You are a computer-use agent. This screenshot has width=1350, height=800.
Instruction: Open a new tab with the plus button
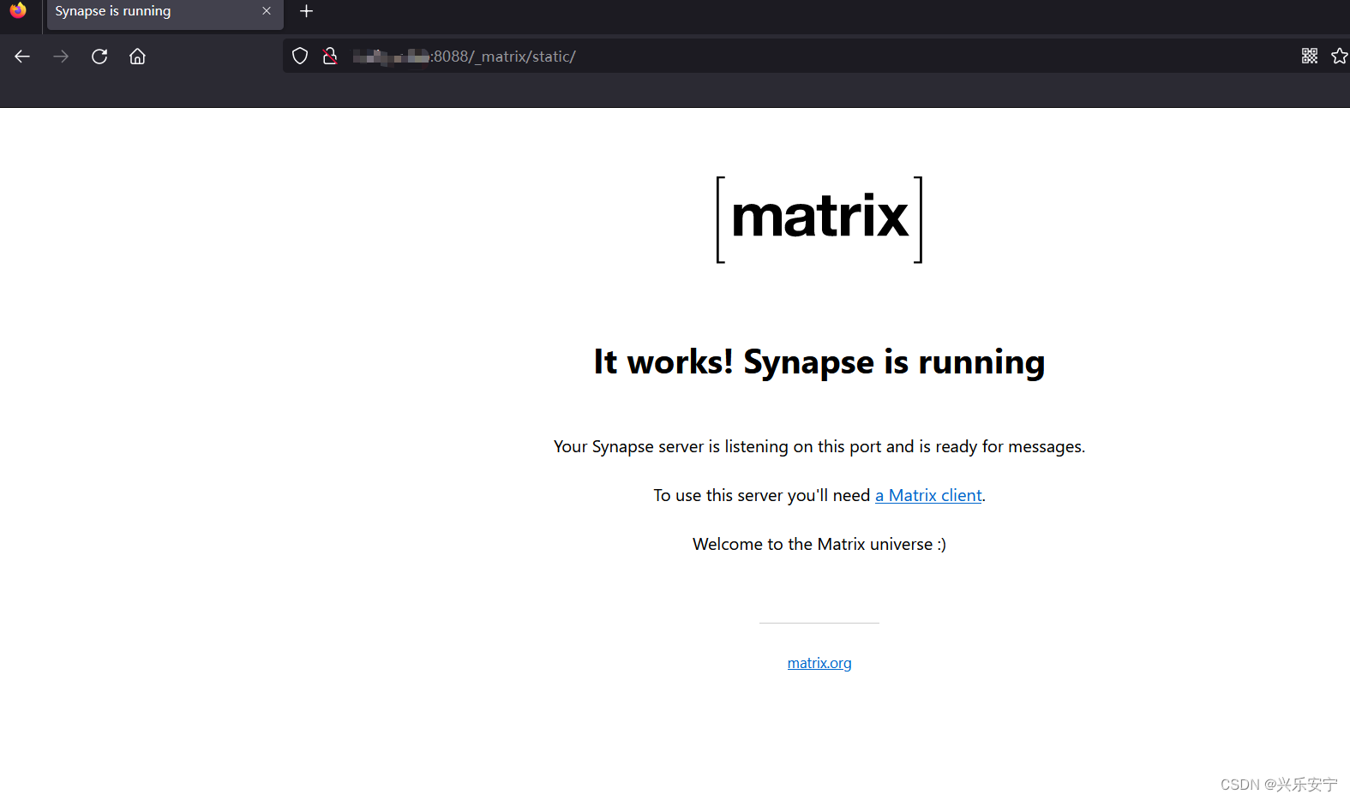click(x=306, y=11)
